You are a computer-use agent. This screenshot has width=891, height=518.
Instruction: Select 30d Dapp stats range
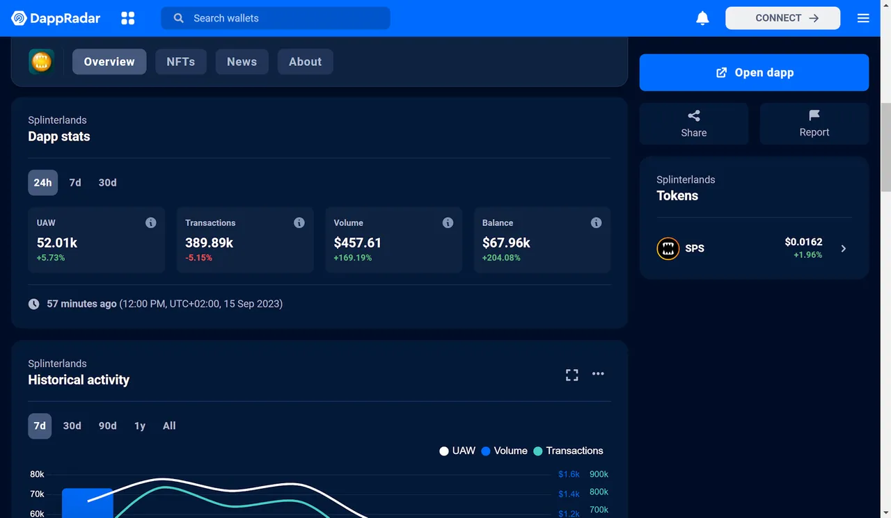point(107,182)
